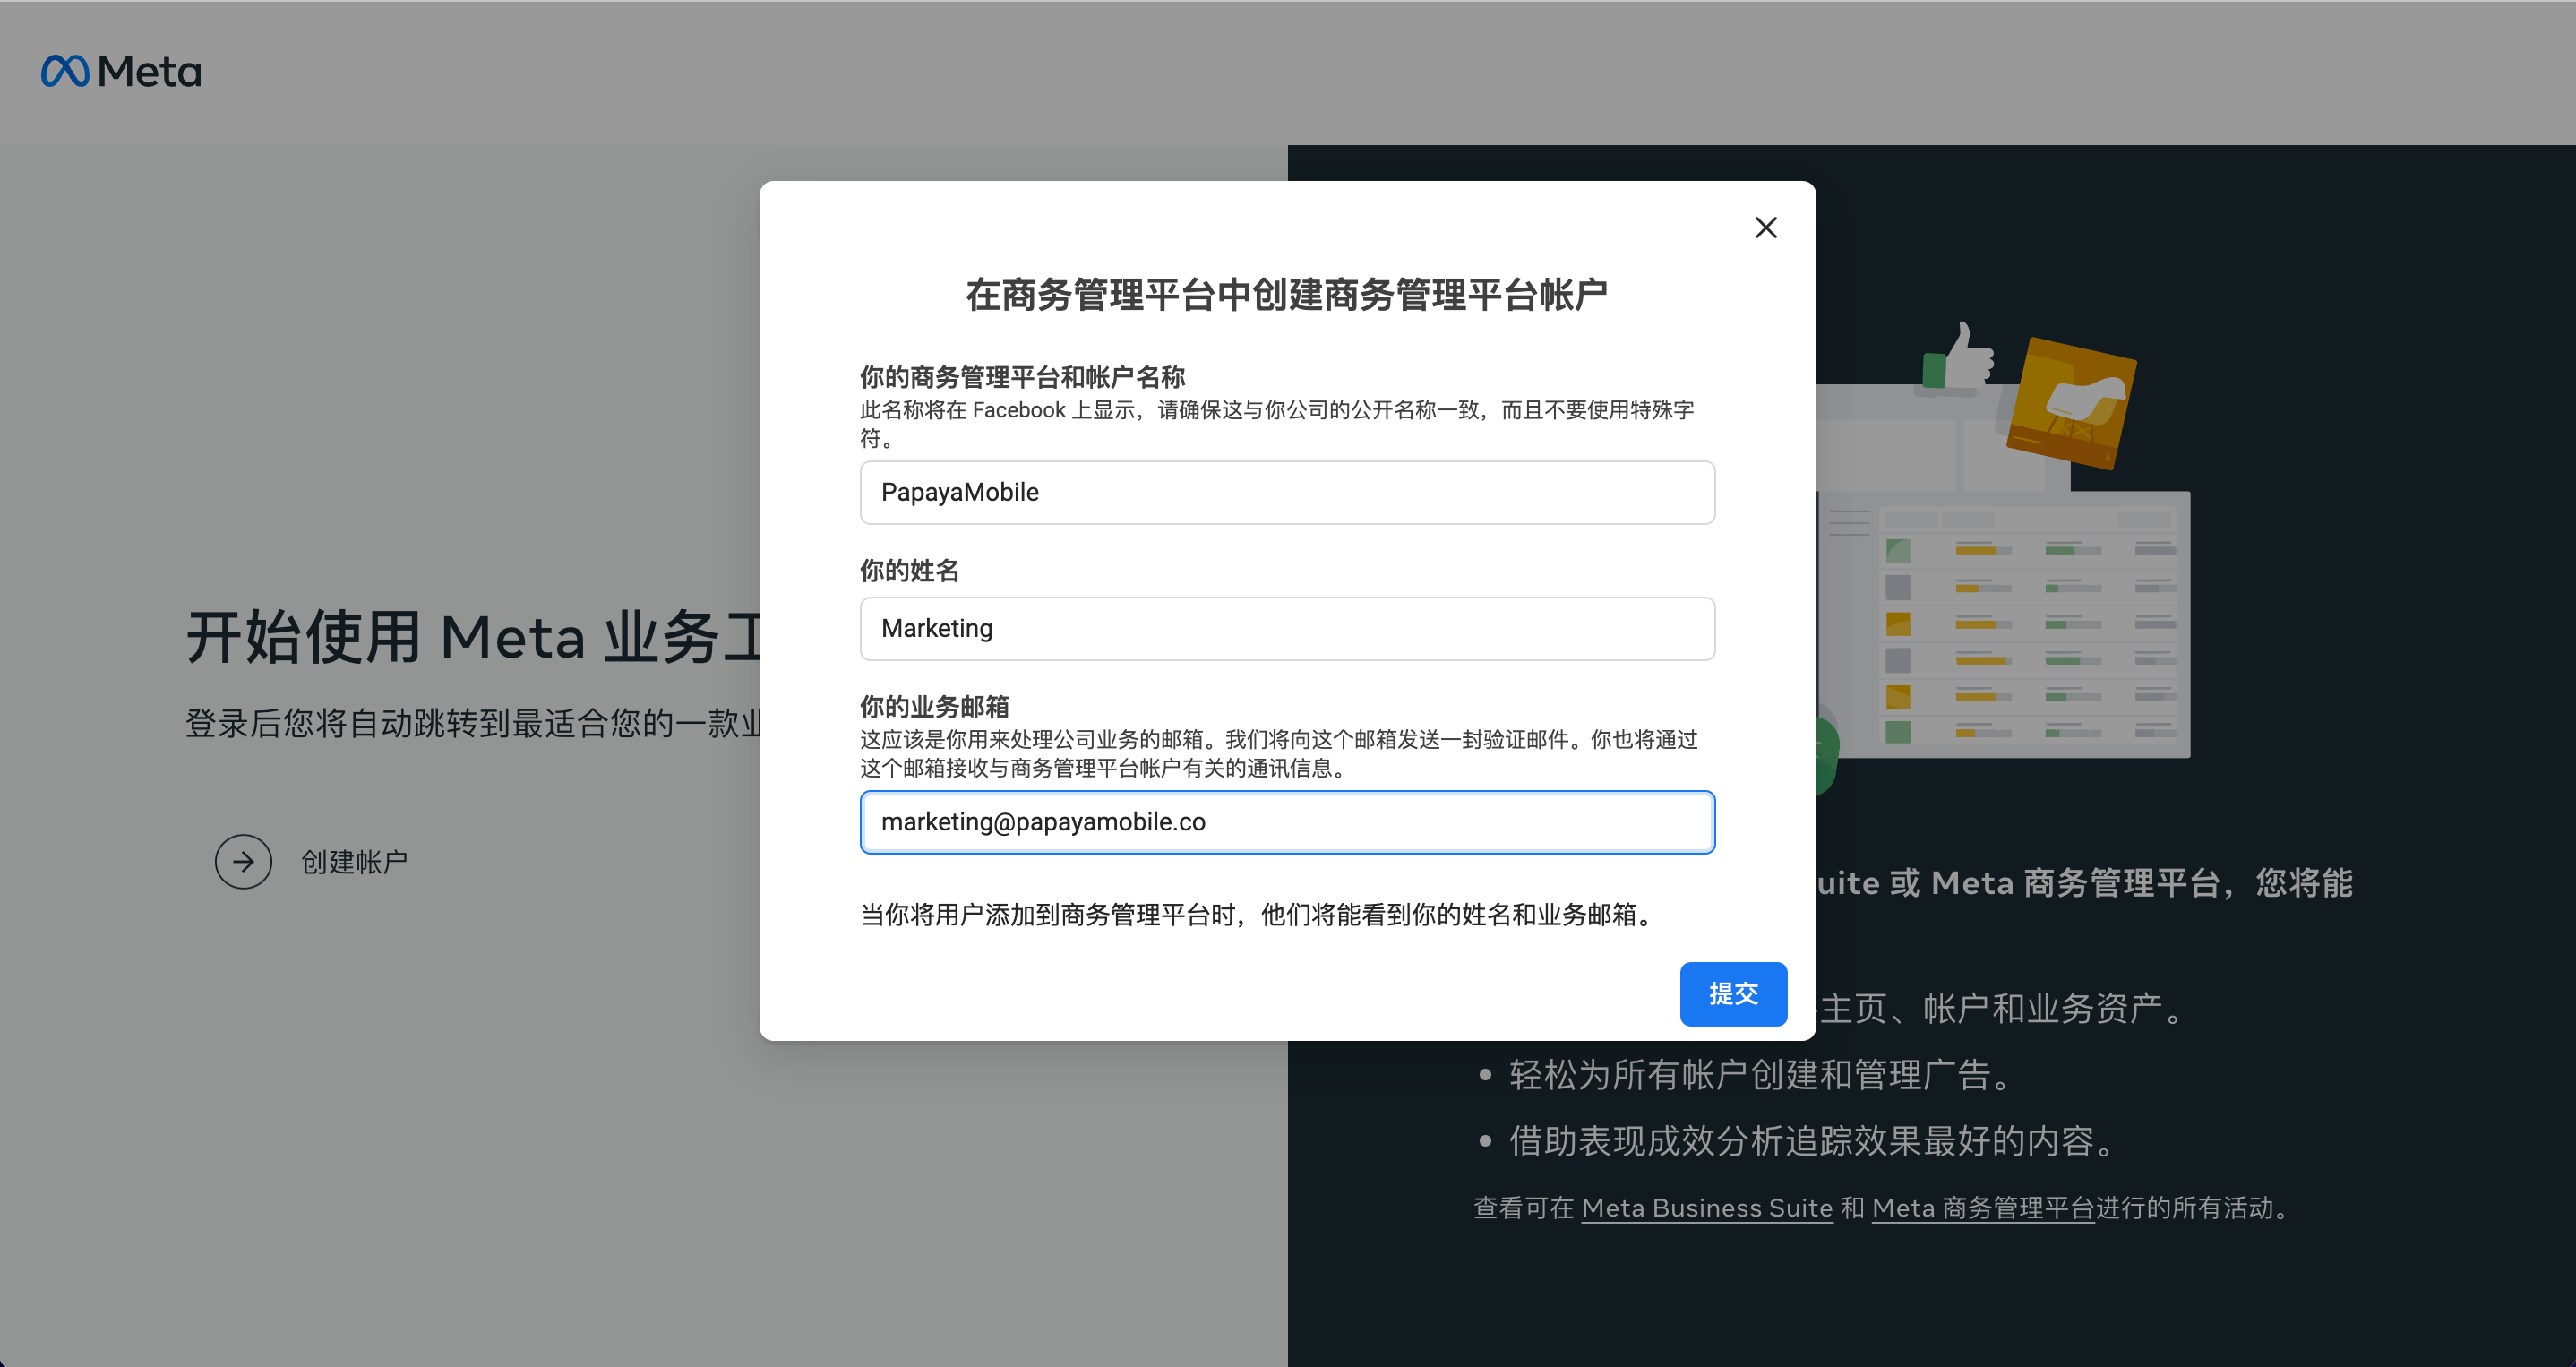Viewport: 2576px width, 1367px height.
Task: Click the 你的商务管理平台和帐户名称 label
Action: pos(1022,377)
